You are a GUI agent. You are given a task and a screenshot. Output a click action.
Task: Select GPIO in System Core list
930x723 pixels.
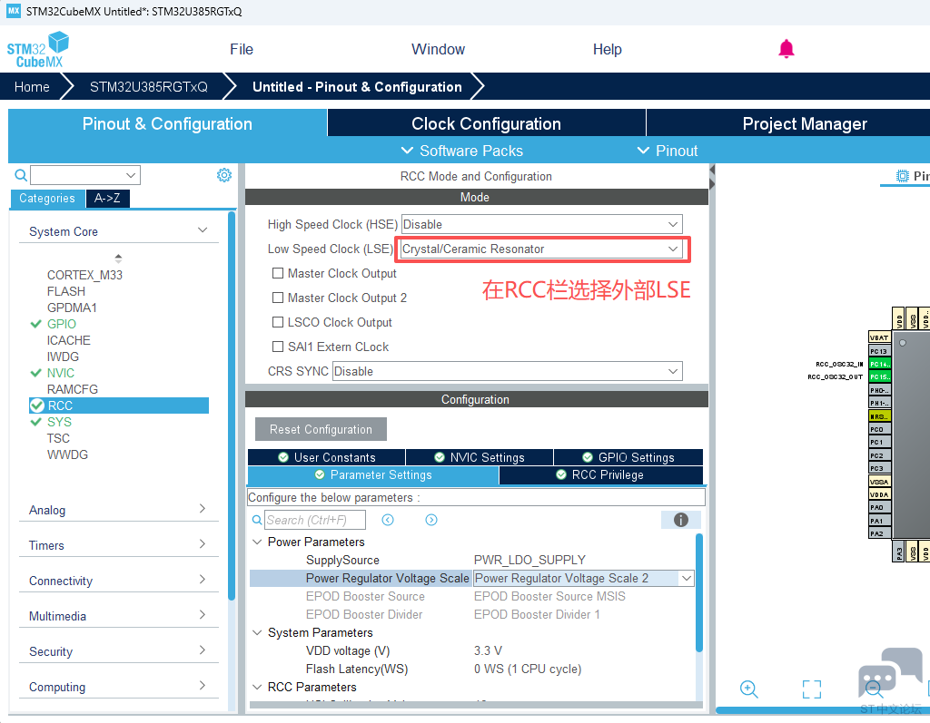coord(62,324)
